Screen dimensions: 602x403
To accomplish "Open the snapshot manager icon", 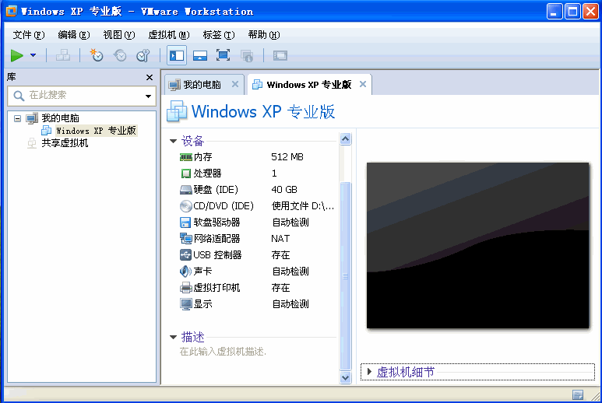I will coord(143,55).
